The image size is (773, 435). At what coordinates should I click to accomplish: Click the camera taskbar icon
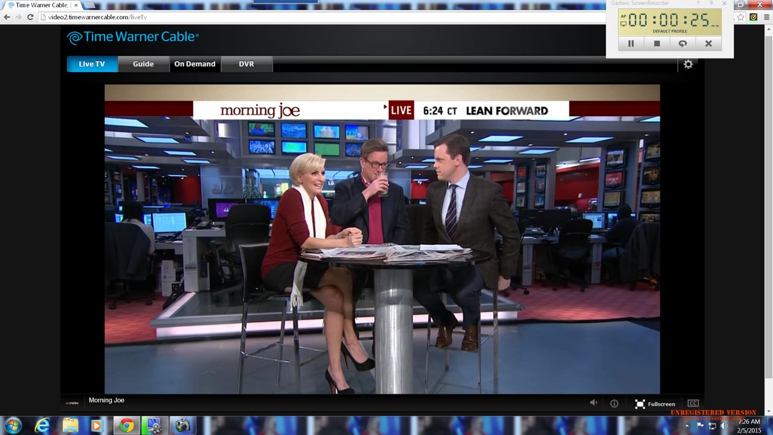click(x=182, y=425)
